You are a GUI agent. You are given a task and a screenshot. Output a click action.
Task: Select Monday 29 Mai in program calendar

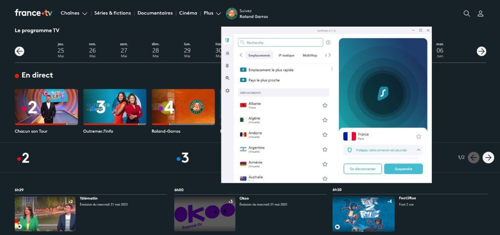tap(187, 50)
